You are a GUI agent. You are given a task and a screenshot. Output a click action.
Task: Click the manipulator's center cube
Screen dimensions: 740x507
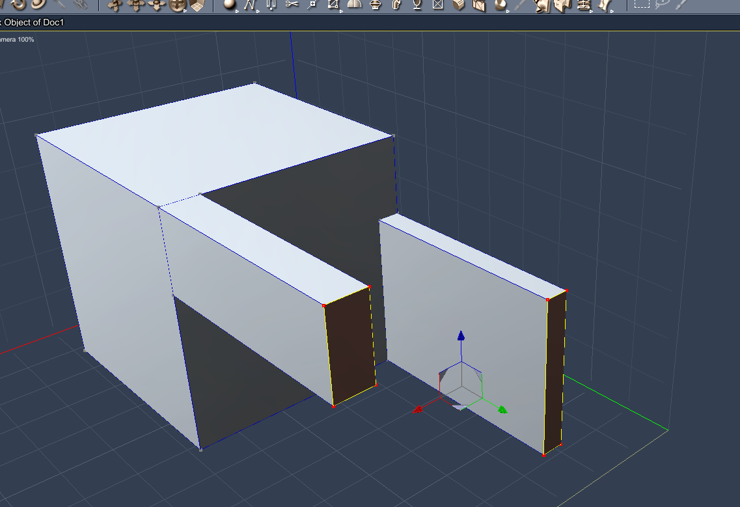point(461,386)
